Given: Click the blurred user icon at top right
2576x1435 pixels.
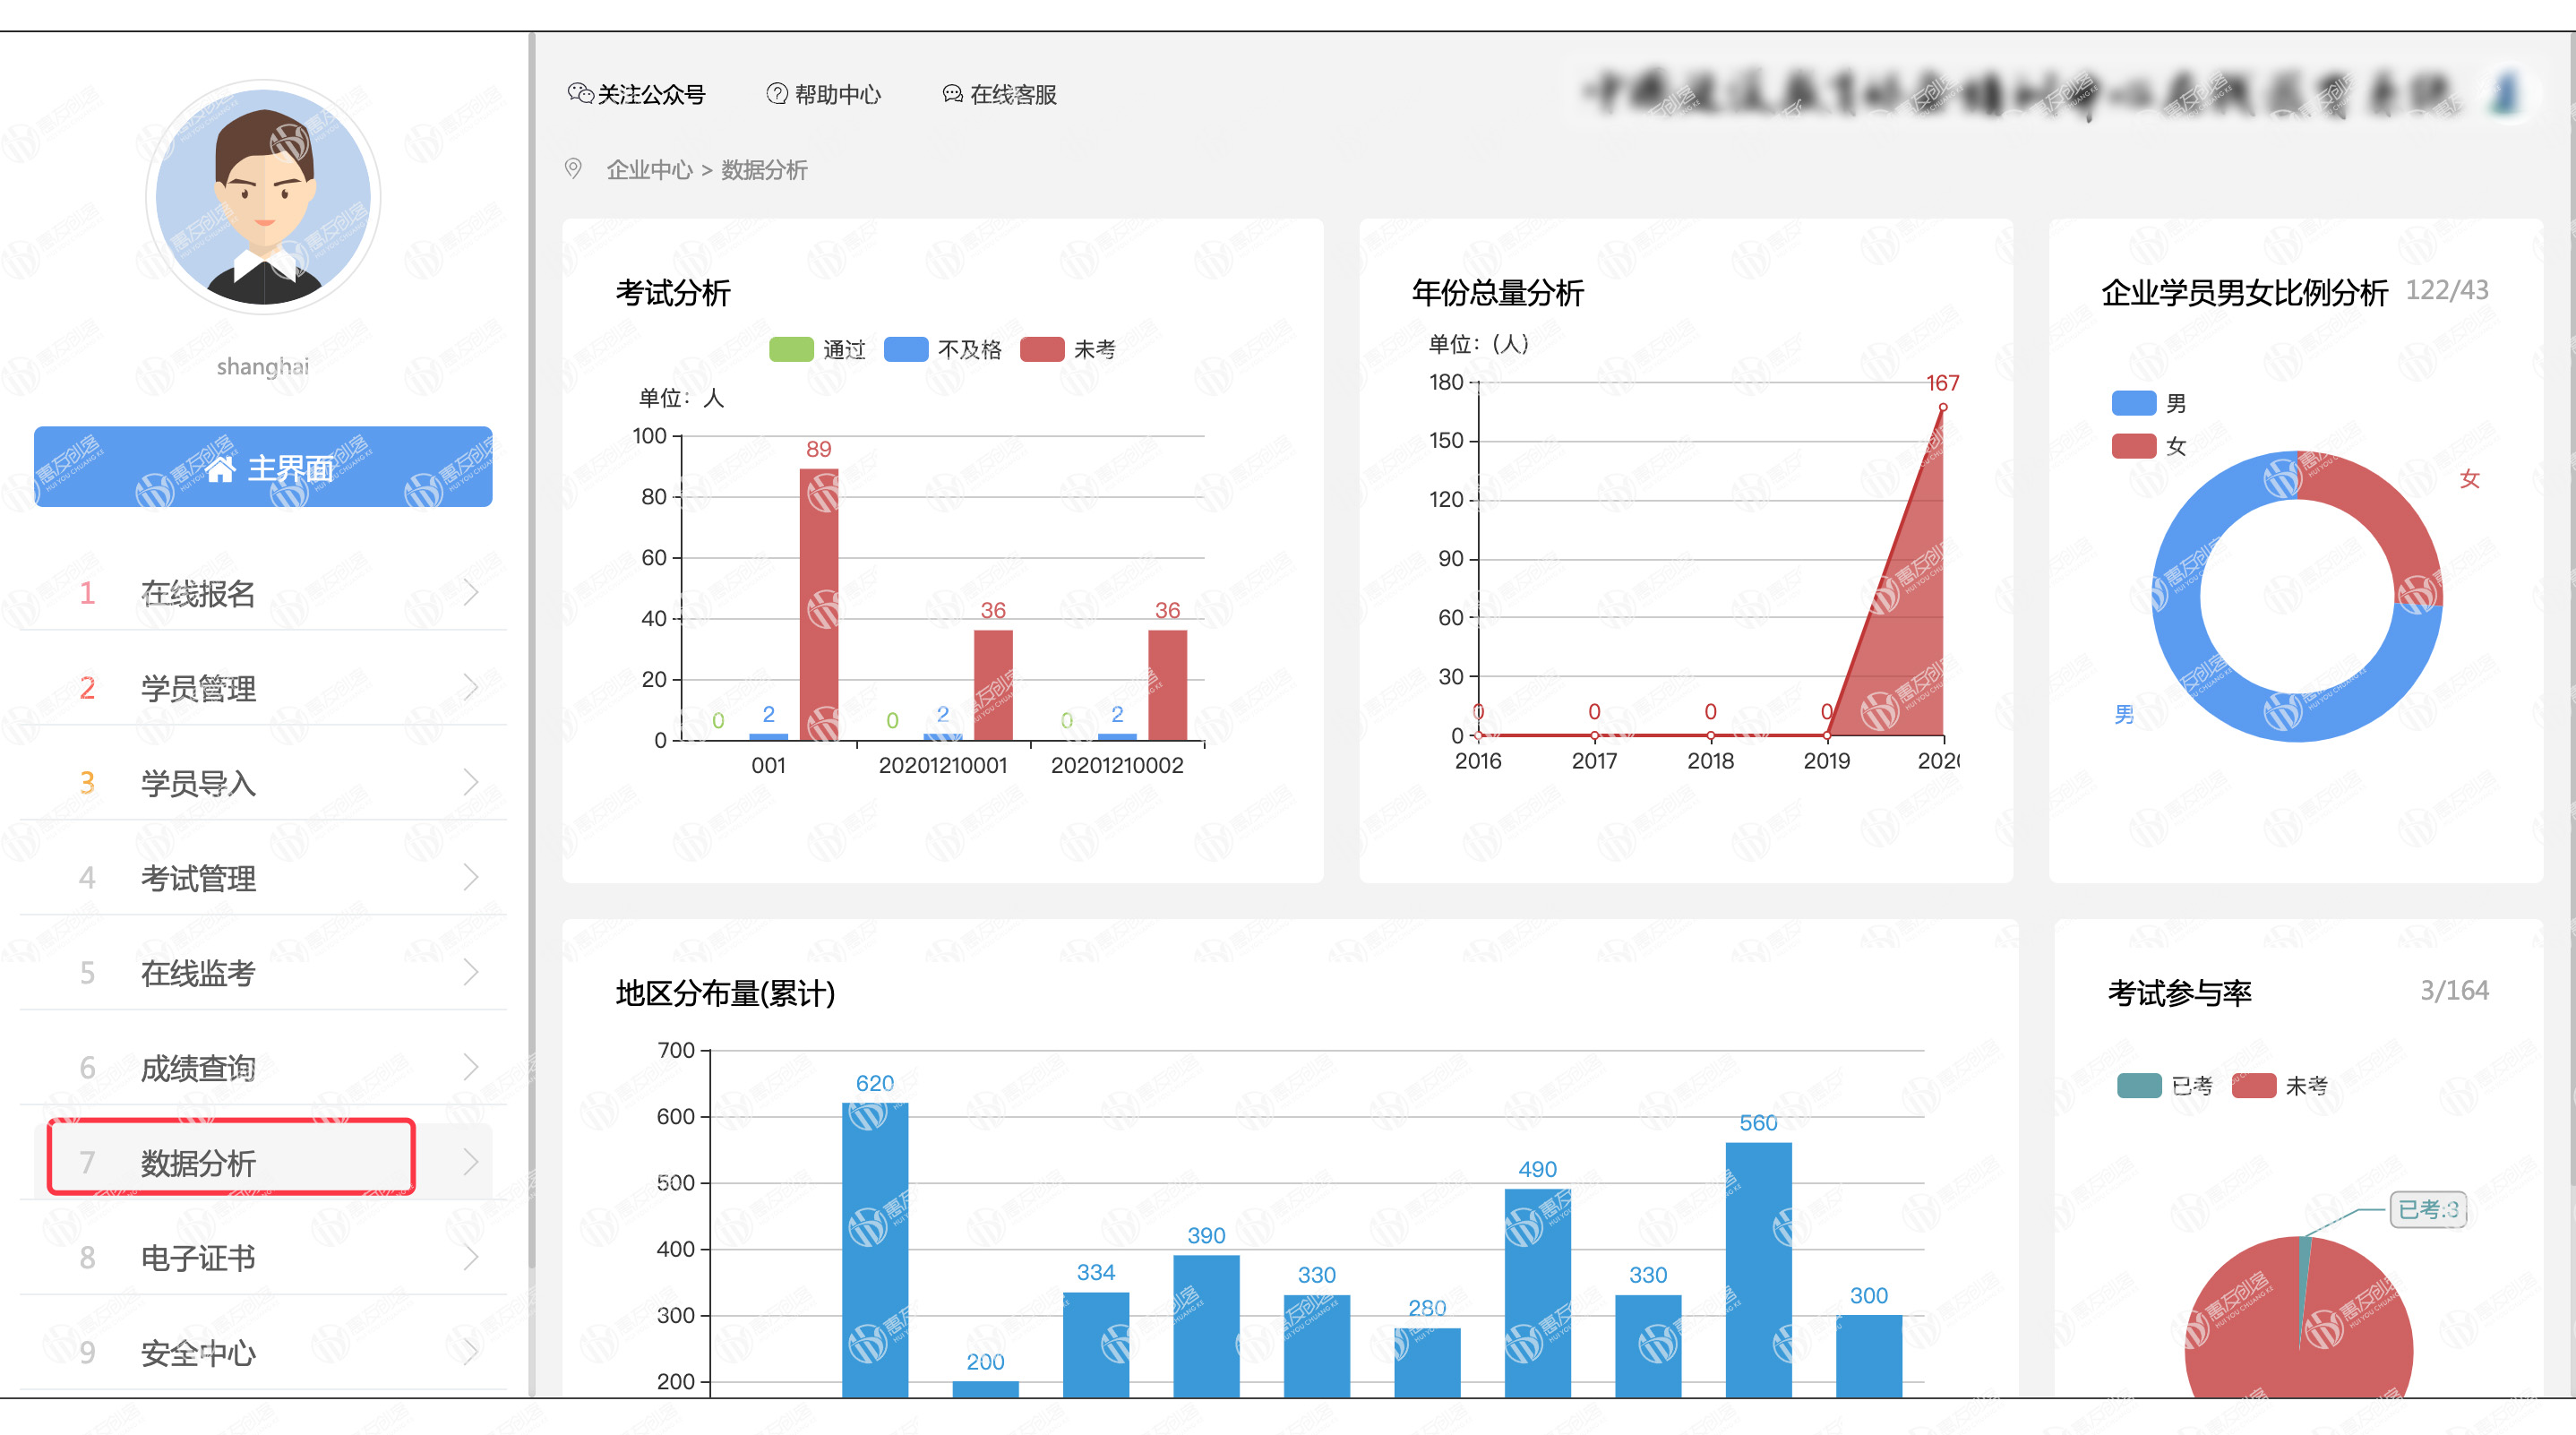Looking at the screenshot, I should tap(2505, 93).
